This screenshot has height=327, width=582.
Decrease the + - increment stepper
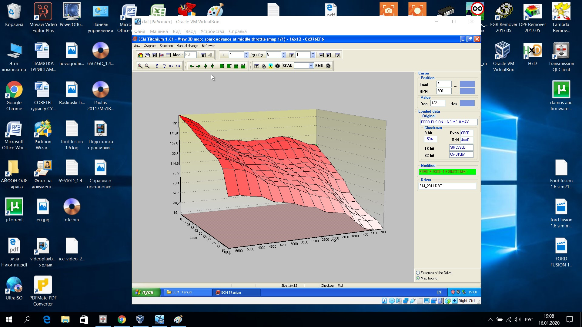coord(246,57)
